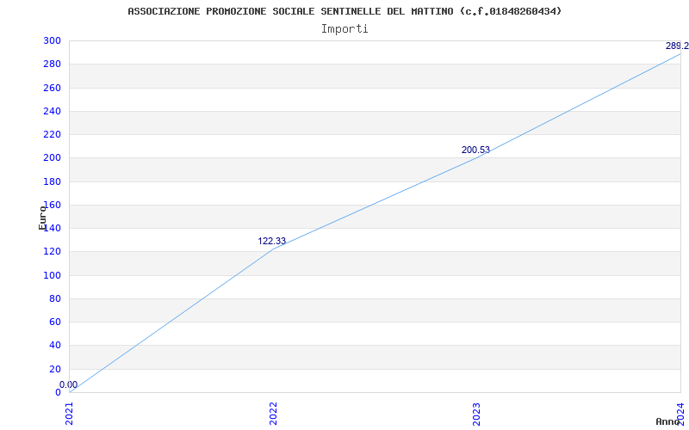Click the Importi subtitle
The height and width of the screenshot is (430, 689).
coord(344,29)
